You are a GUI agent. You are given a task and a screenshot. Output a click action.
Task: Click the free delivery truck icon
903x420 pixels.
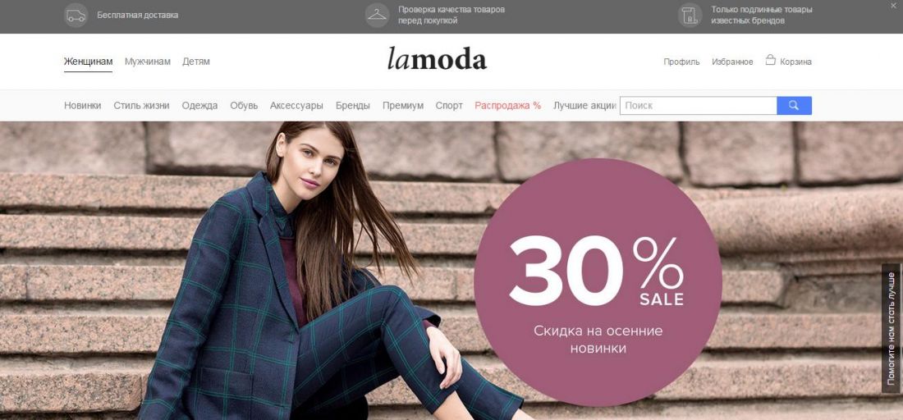tap(76, 16)
